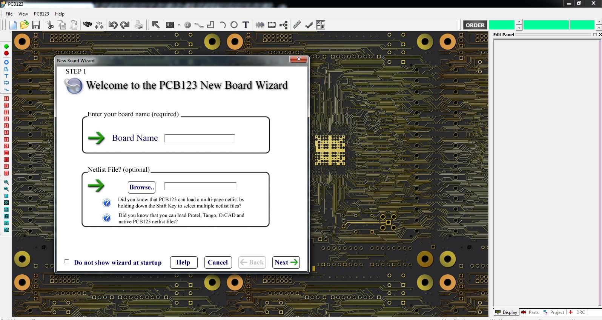602x320 pixels.
Task: Copy selection using the toolbar copy icon
Action: tap(62, 25)
